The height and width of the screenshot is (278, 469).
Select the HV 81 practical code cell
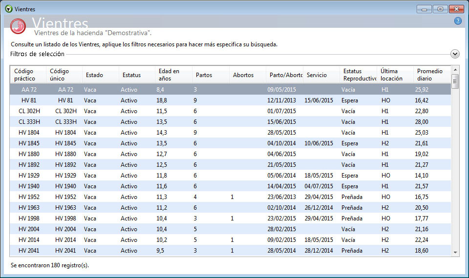[x=29, y=100]
